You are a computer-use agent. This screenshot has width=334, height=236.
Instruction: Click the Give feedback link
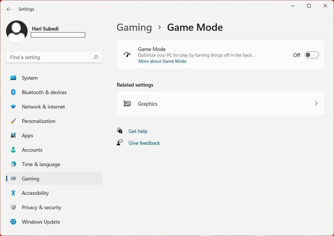[144, 143]
